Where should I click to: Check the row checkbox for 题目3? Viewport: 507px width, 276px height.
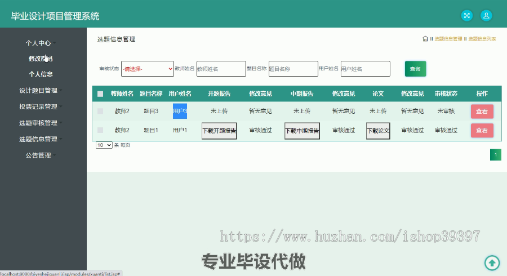100,111
